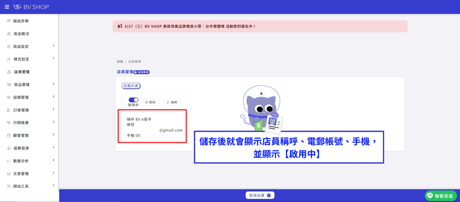
Task: Expand the 狙擊追單 submenu chevron
Action: pyautogui.click(x=54, y=147)
